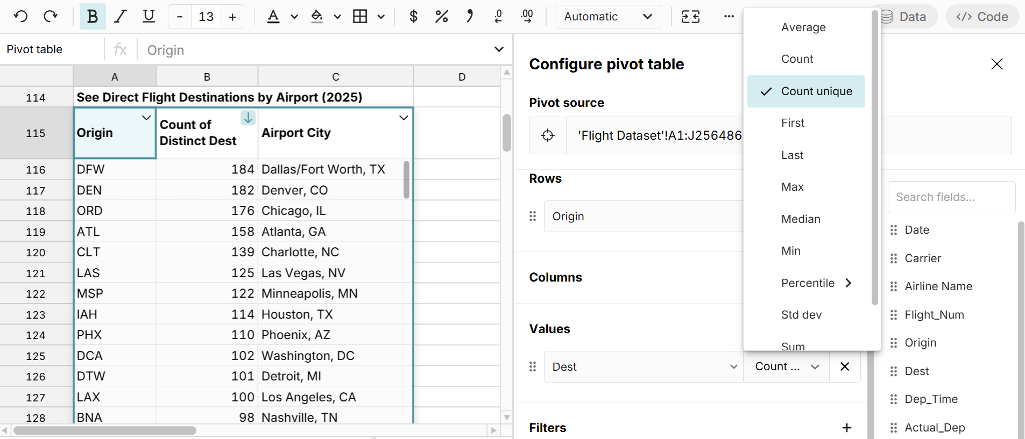The height and width of the screenshot is (439, 1025).
Task: Open the Code panel
Action: (x=982, y=17)
